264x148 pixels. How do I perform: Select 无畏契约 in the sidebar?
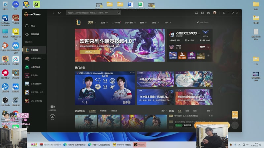[x=34, y=75]
